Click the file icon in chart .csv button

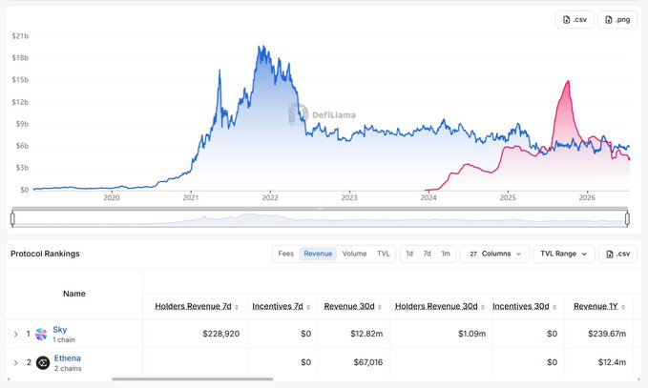coord(567,20)
